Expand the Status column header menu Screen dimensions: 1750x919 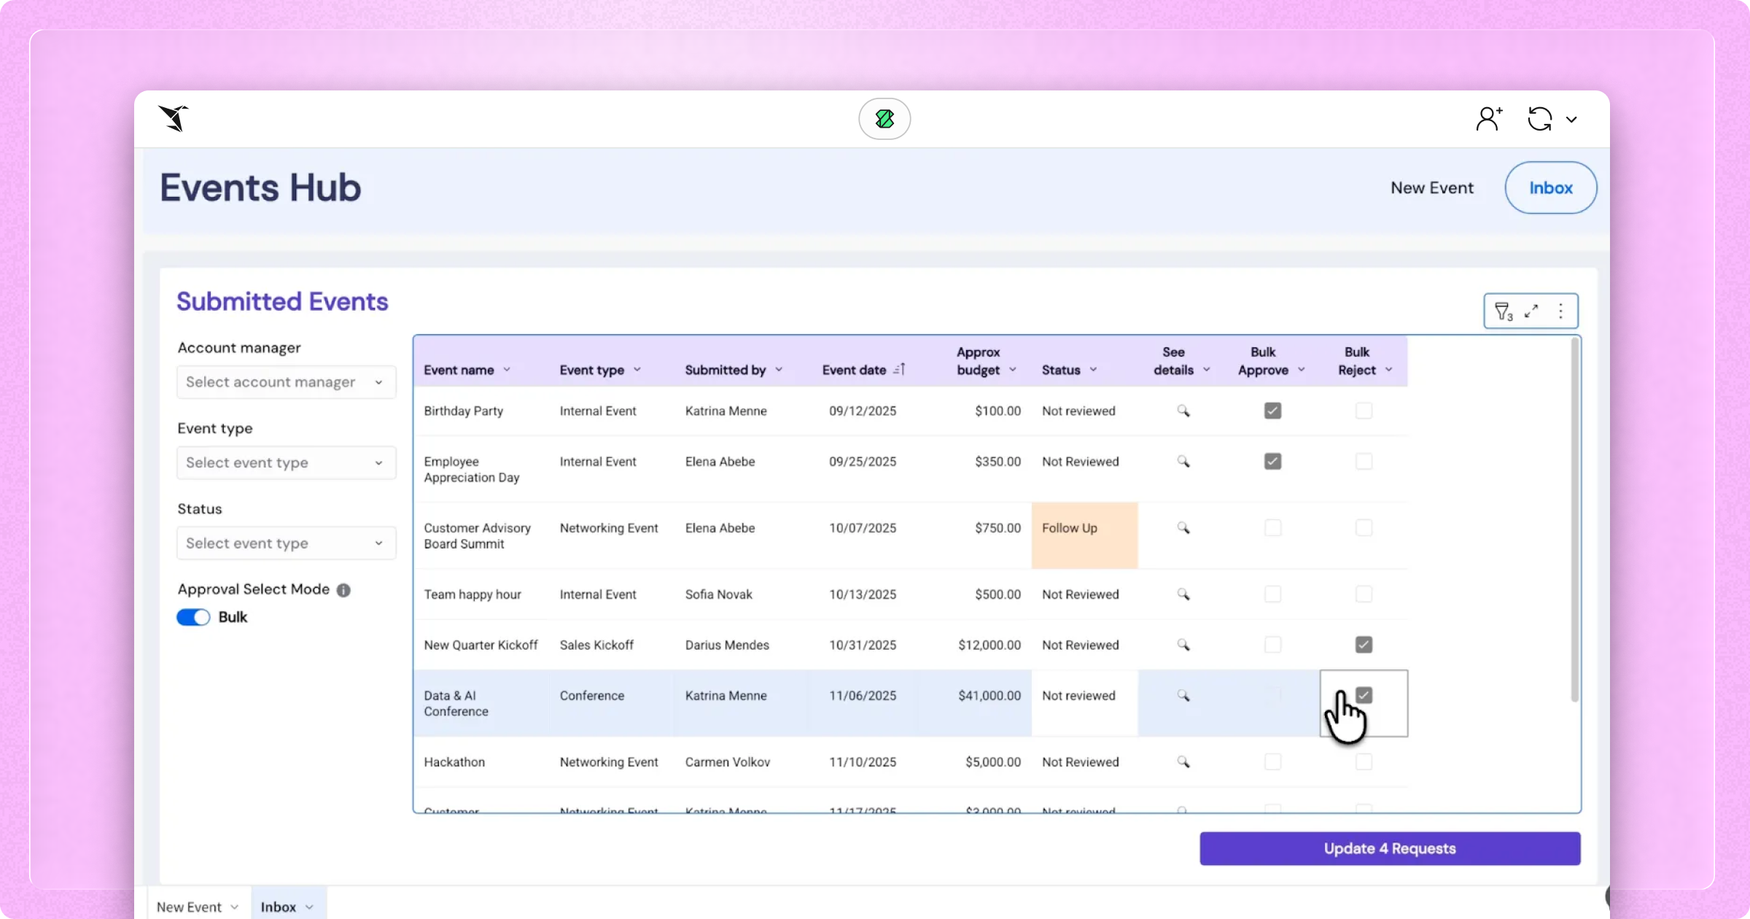coord(1093,370)
